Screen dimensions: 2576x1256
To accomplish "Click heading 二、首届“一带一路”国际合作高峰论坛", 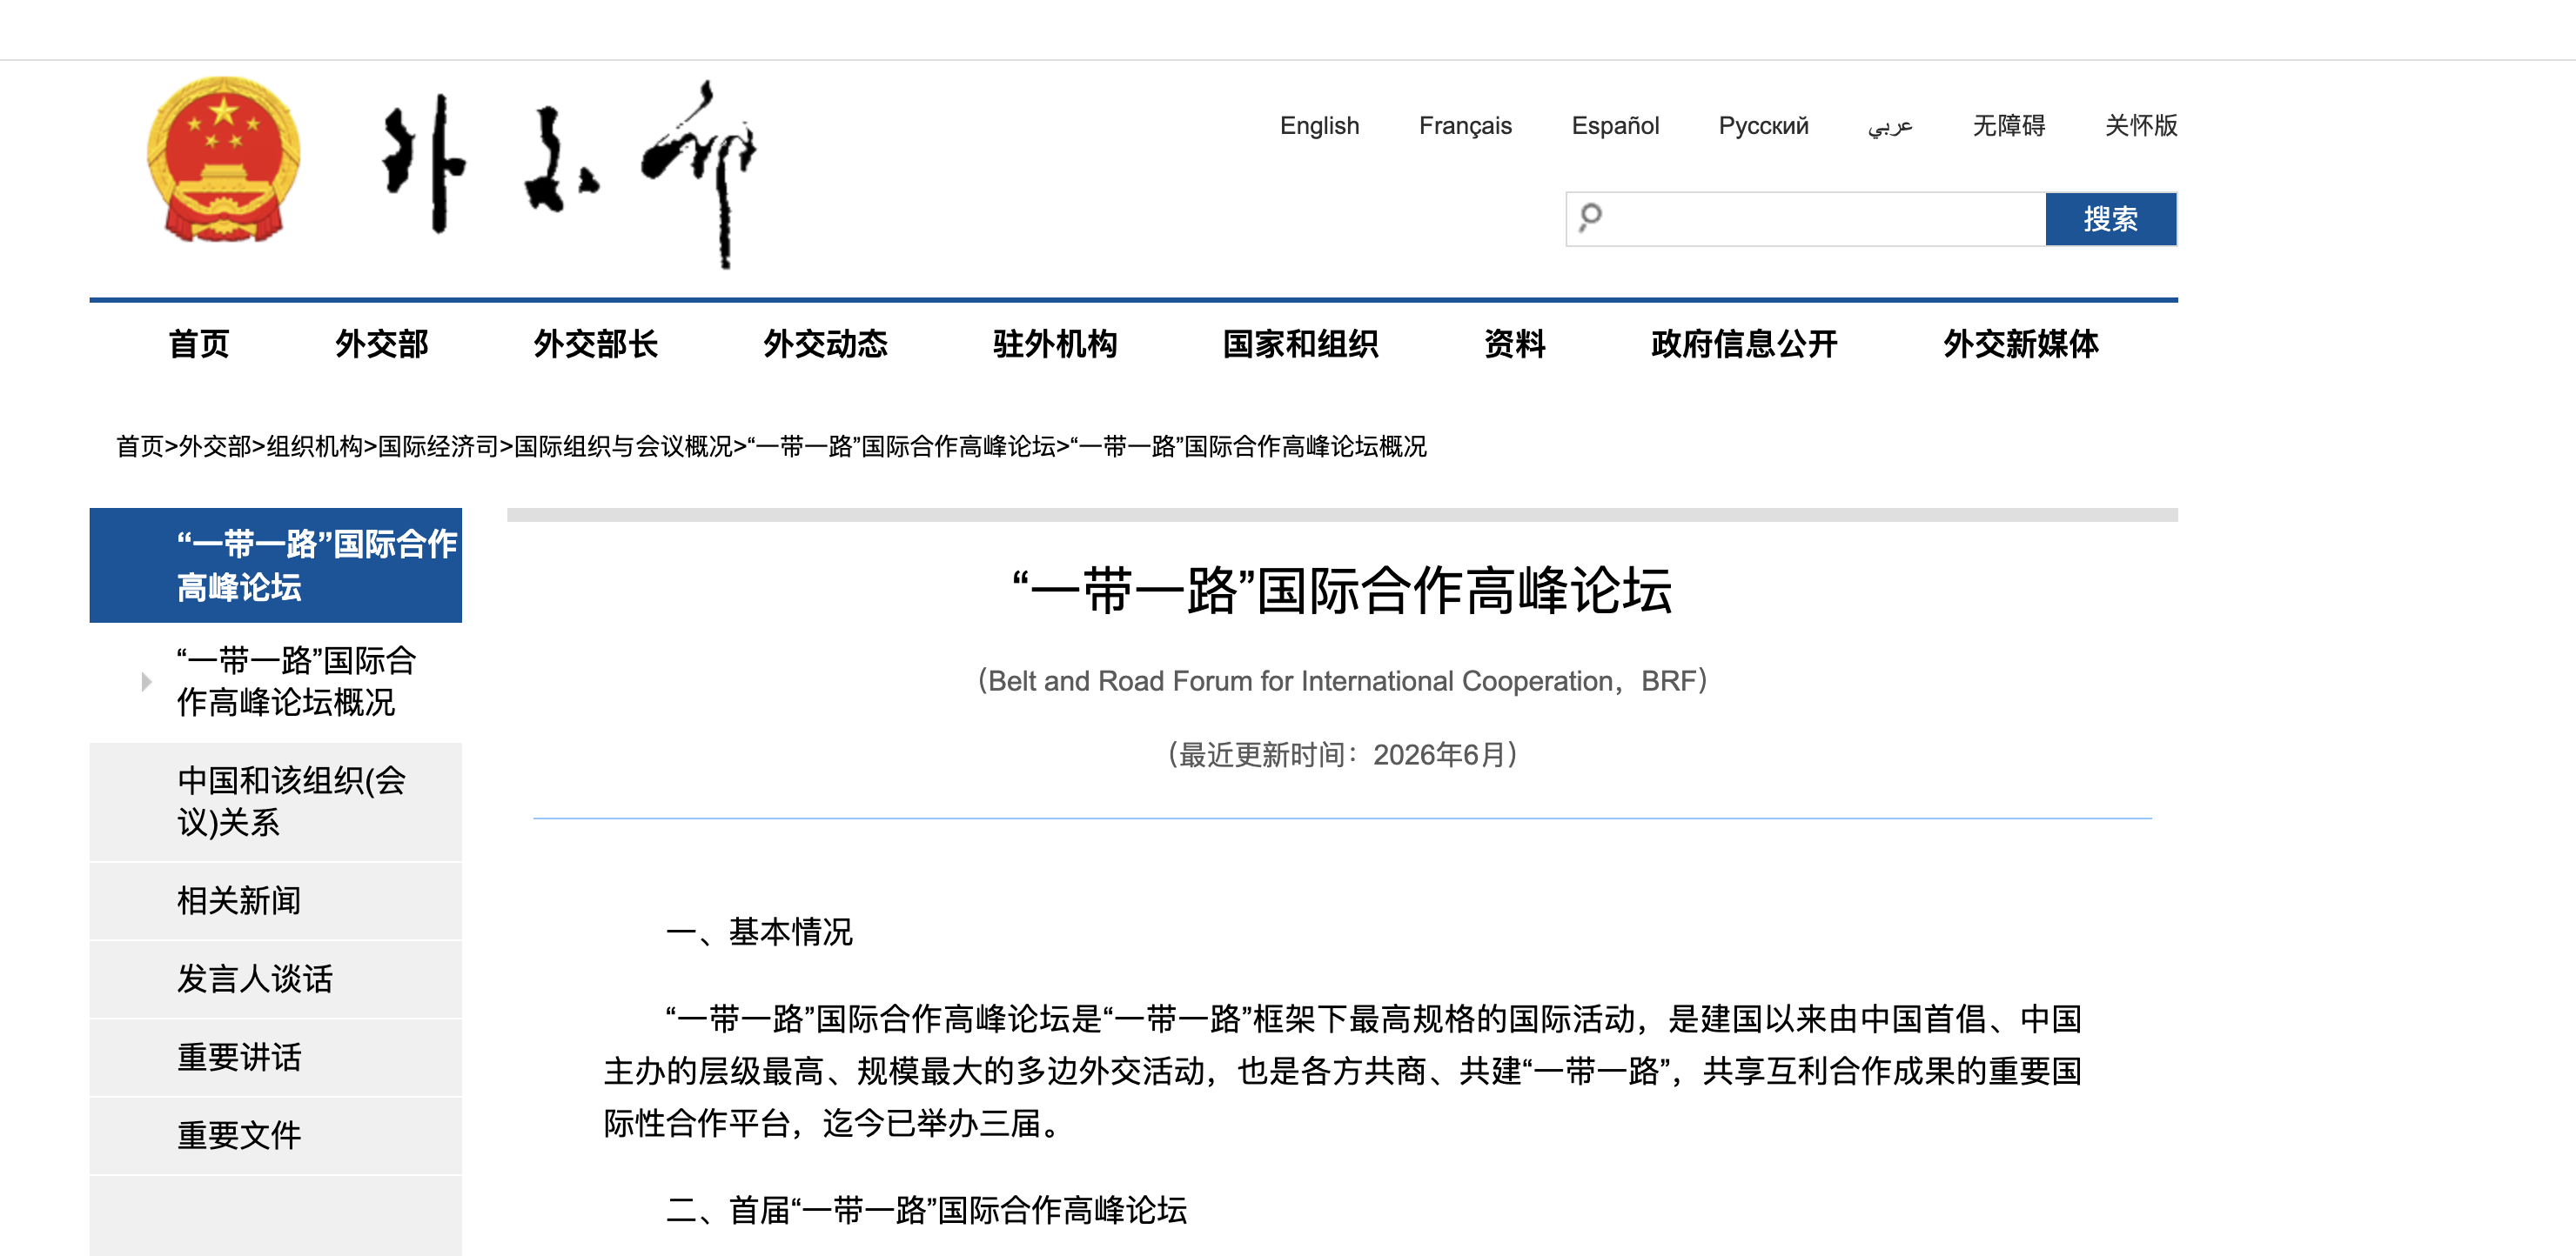I will (926, 1210).
